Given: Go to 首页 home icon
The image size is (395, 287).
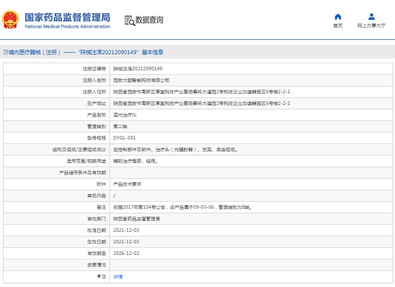Looking at the screenshot, I should (338, 17).
